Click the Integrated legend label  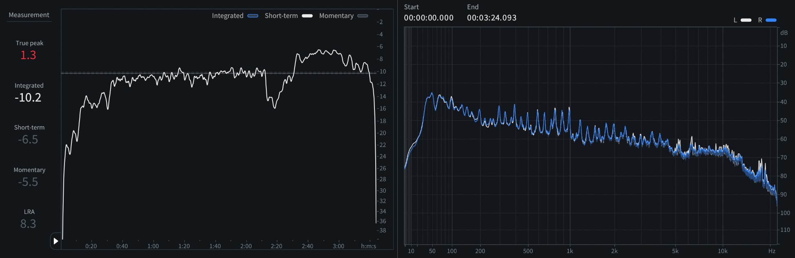[228, 16]
